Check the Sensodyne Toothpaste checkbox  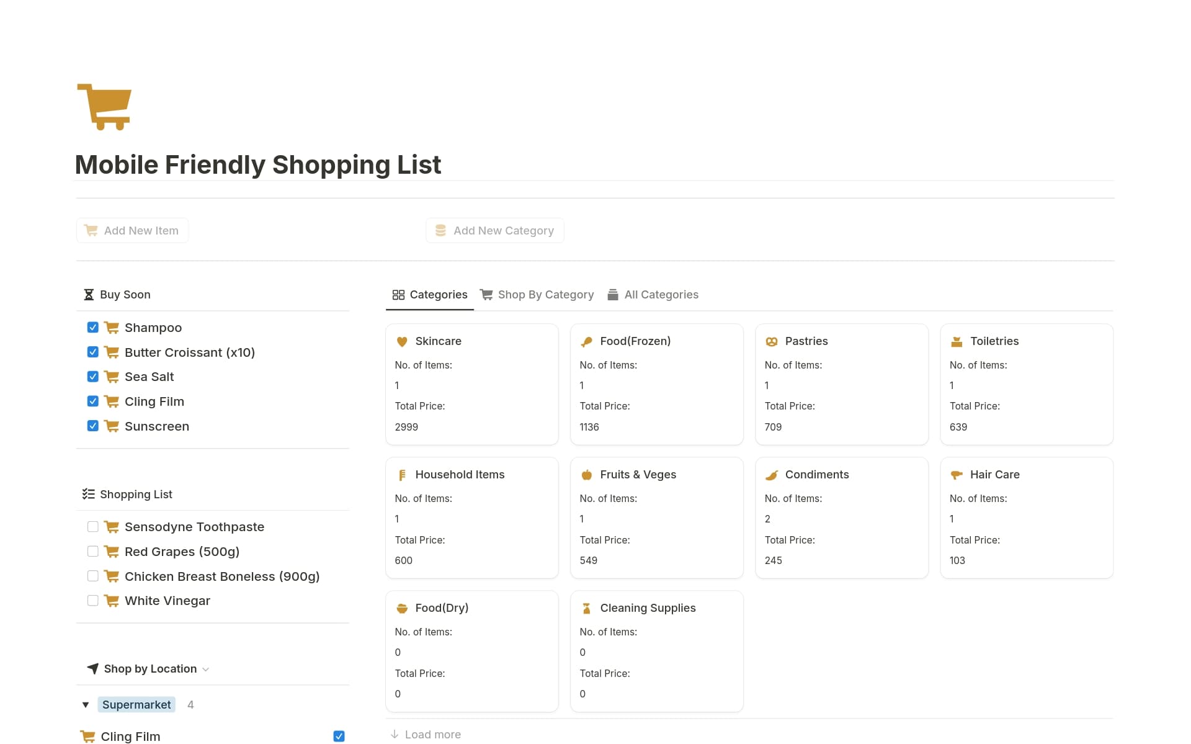click(92, 526)
